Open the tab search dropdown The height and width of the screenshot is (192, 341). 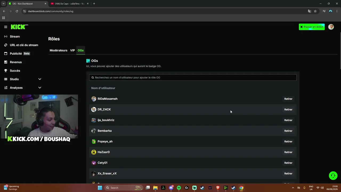(3, 4)
